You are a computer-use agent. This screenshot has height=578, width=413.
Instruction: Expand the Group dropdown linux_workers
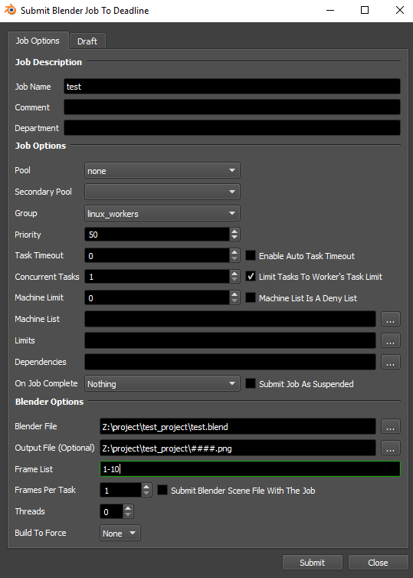(162, 213)
